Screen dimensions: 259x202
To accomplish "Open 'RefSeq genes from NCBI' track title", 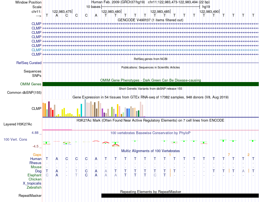I will 150,59.
